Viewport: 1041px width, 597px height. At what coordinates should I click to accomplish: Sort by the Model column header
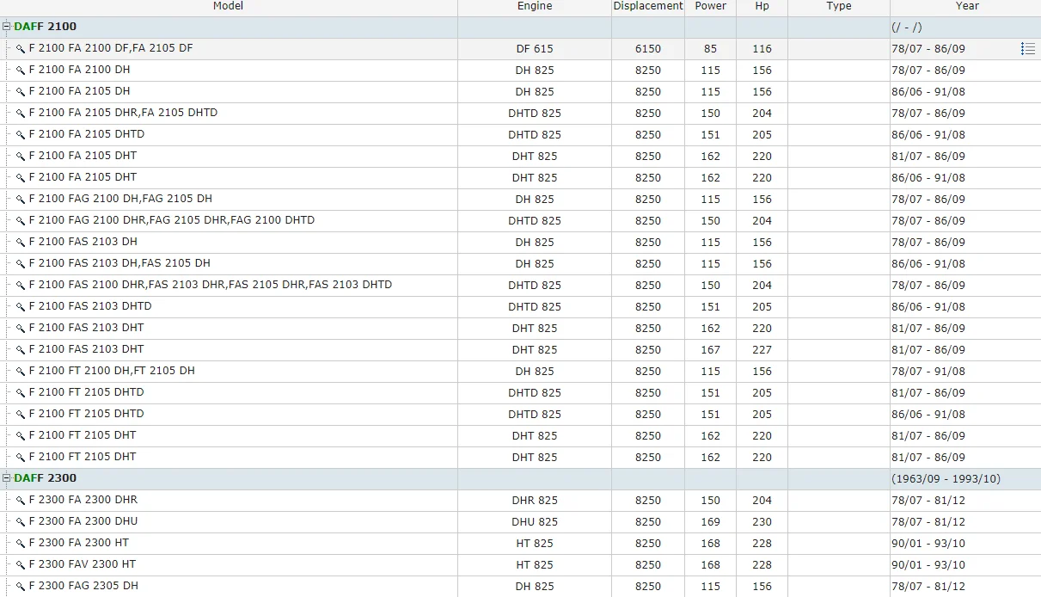[229, 6]
